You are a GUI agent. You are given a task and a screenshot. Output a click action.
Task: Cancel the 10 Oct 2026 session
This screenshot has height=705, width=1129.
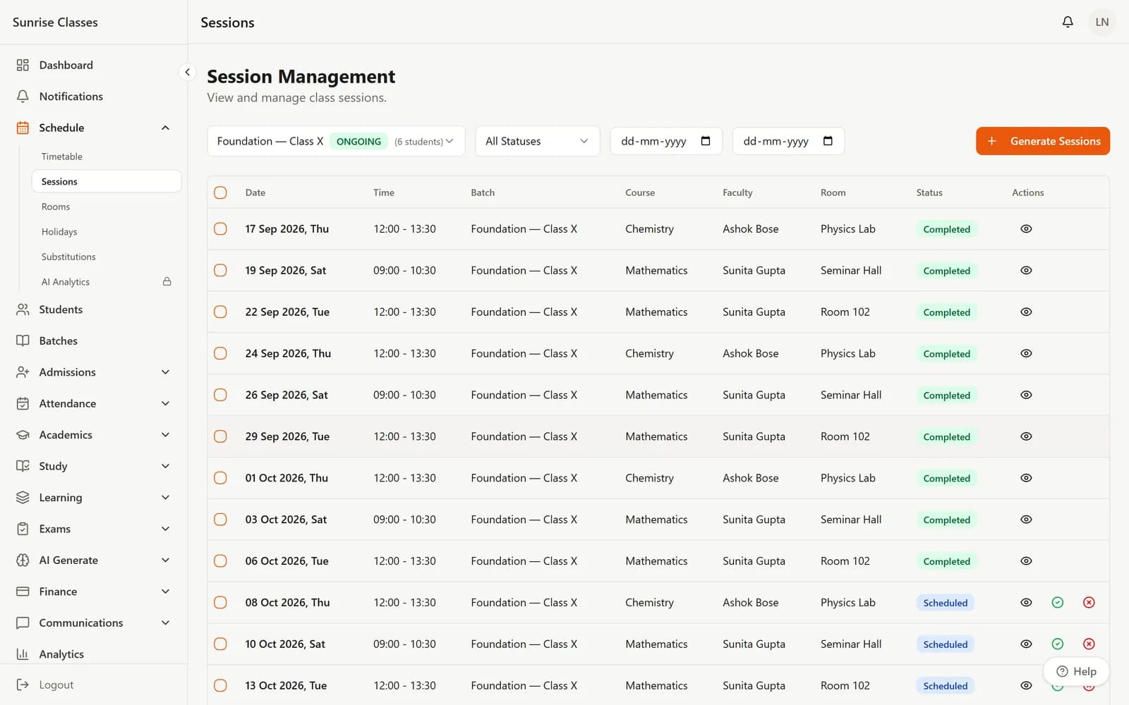point(1089,644)
